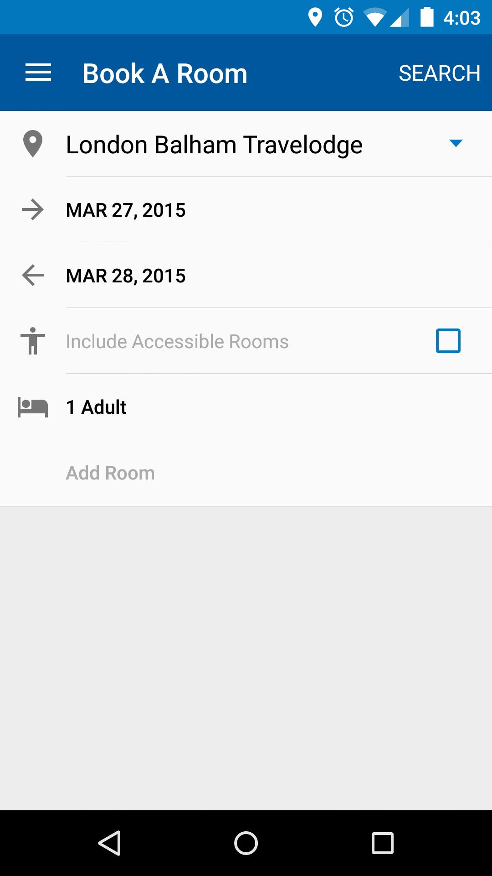This screenshot has height=876, width=492.
Task: Open the Android recent apps square
Action: [383, 843]
